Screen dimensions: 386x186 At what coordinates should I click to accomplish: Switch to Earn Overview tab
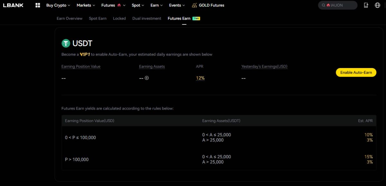pyautogui.click(x=69, y=18)
